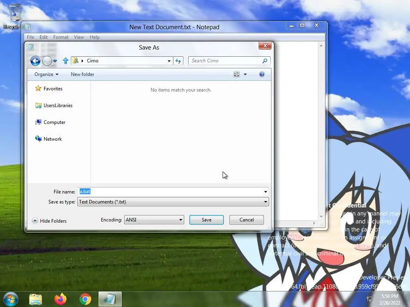Click the search magnifier icon
Screen dimensions: 410x307
tap(265, 61)
